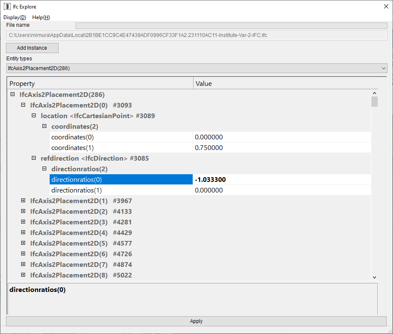This screenshot has width=393, height=334.
Task: Select the IfcAxis2Placement2D(0) #3093 label
Action: [x=81, y=105]
